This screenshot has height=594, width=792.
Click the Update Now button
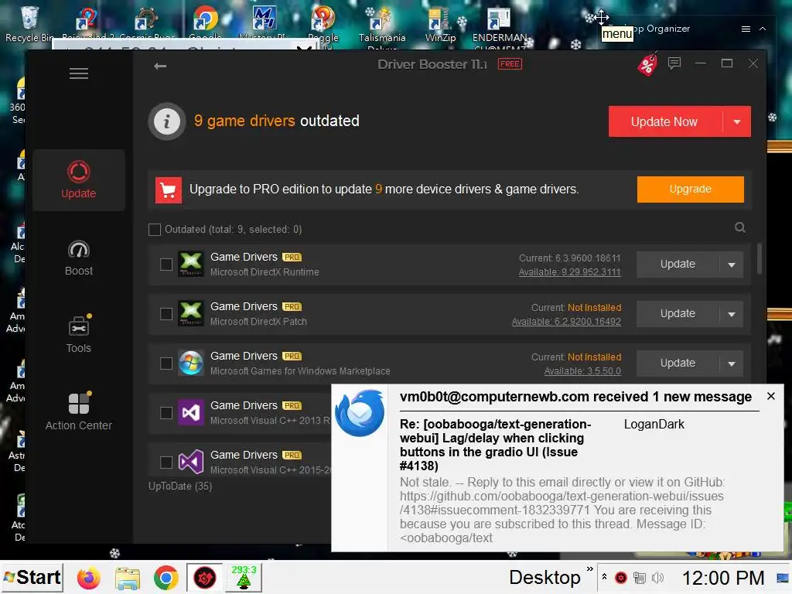point(664,121)
